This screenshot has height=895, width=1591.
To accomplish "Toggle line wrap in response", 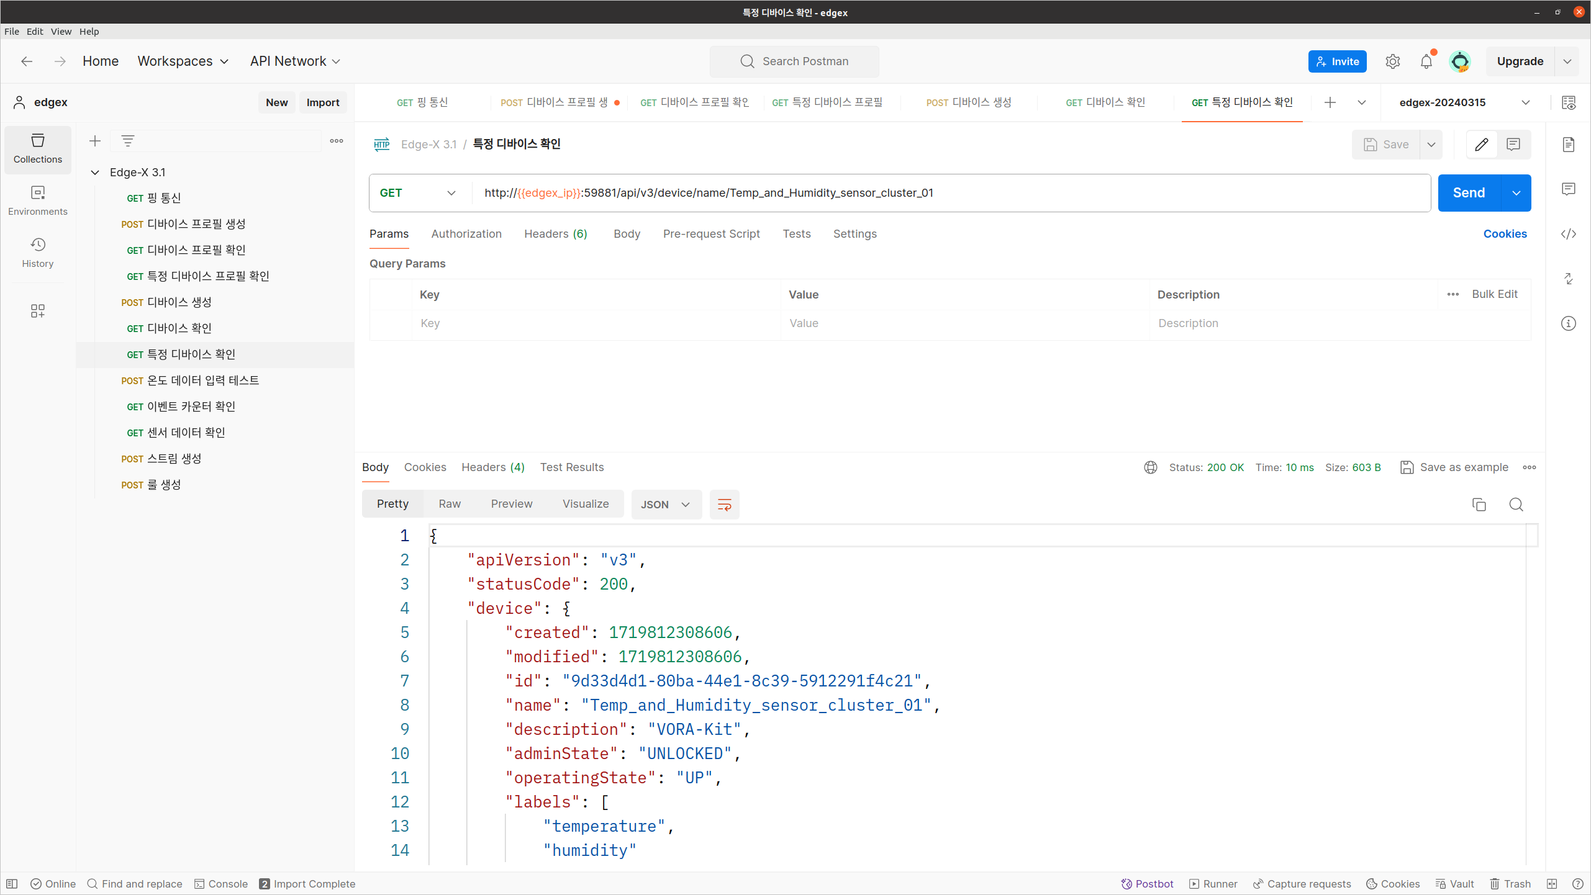I will tap(724, 504).
